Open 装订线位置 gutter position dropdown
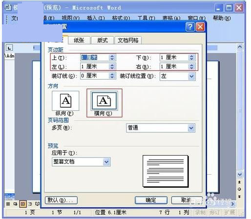The height and width of the screenshot is (219, 251). 191,76
